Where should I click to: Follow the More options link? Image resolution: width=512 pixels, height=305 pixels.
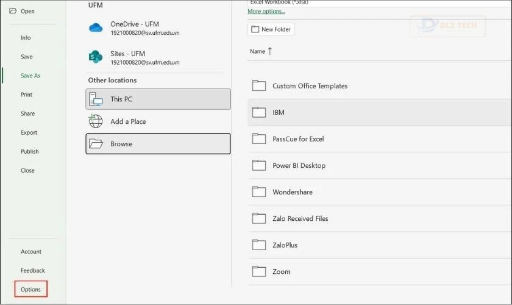[266, 11]
